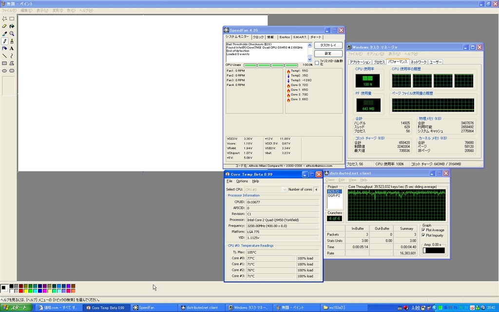This screenshot has width=499, height=312.
Task: Select OGR-P2 in the Project list
Action: [334, 196]
